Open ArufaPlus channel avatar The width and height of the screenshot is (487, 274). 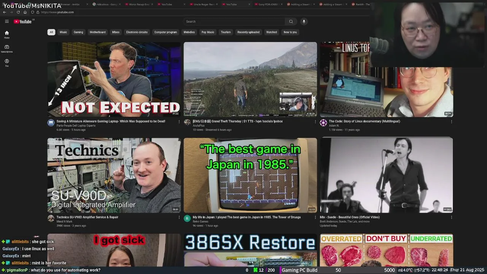[187, 122]
